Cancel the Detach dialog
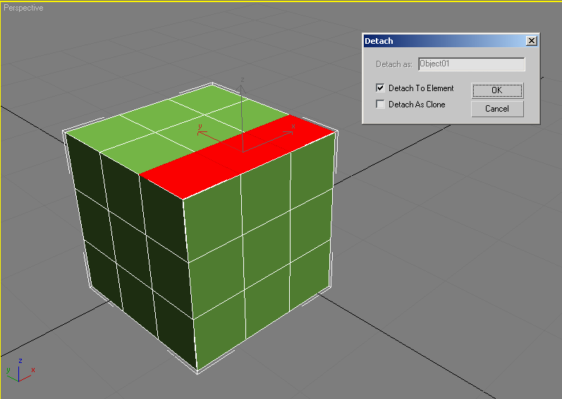 tap(497, 109)
